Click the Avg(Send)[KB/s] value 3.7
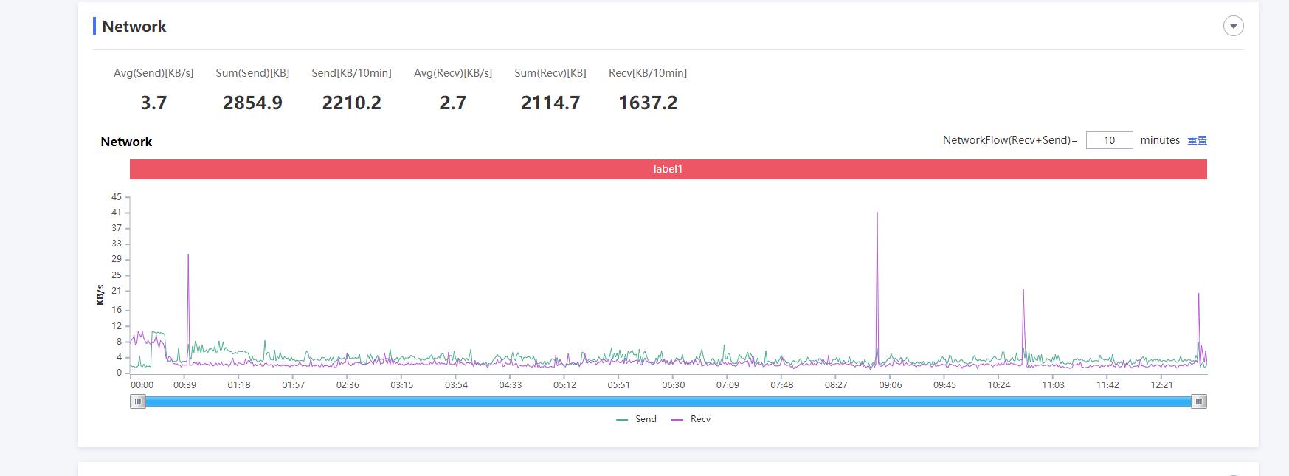 pyautogui.click(x=153, y=103)
